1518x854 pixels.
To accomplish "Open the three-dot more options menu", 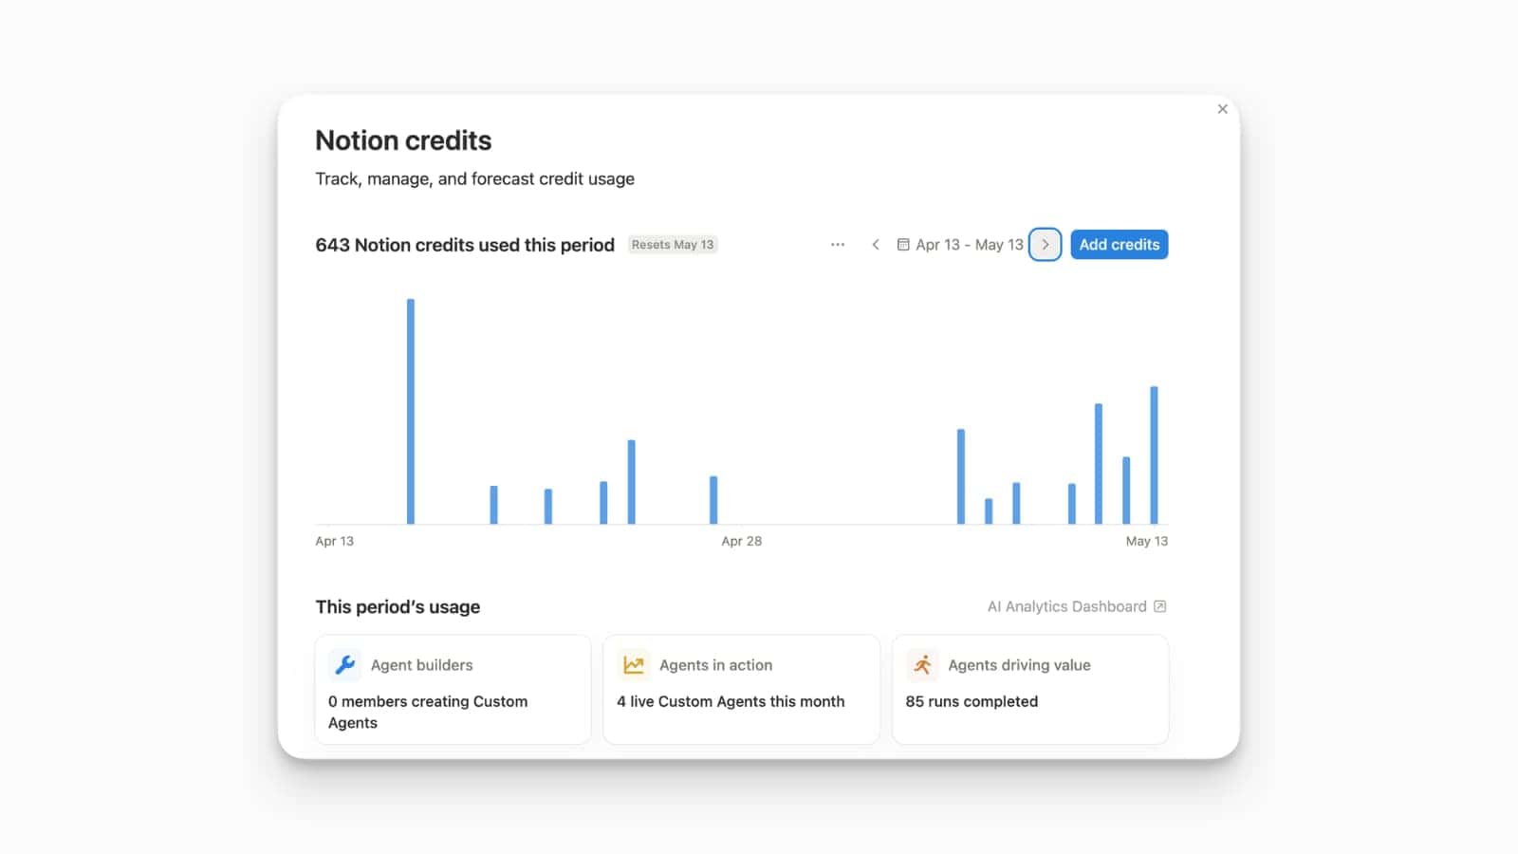I will 837,245.
